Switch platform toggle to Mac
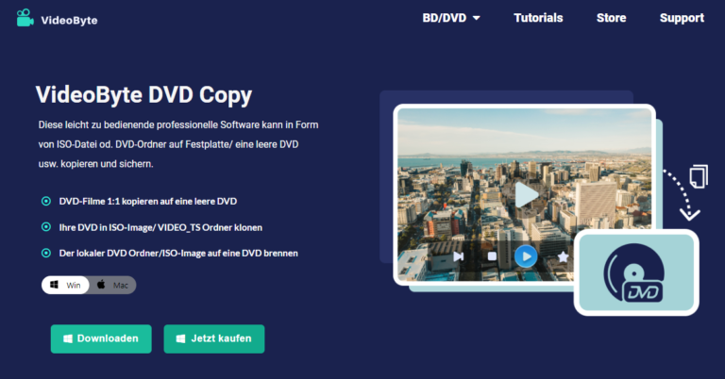 click(112, 285)
